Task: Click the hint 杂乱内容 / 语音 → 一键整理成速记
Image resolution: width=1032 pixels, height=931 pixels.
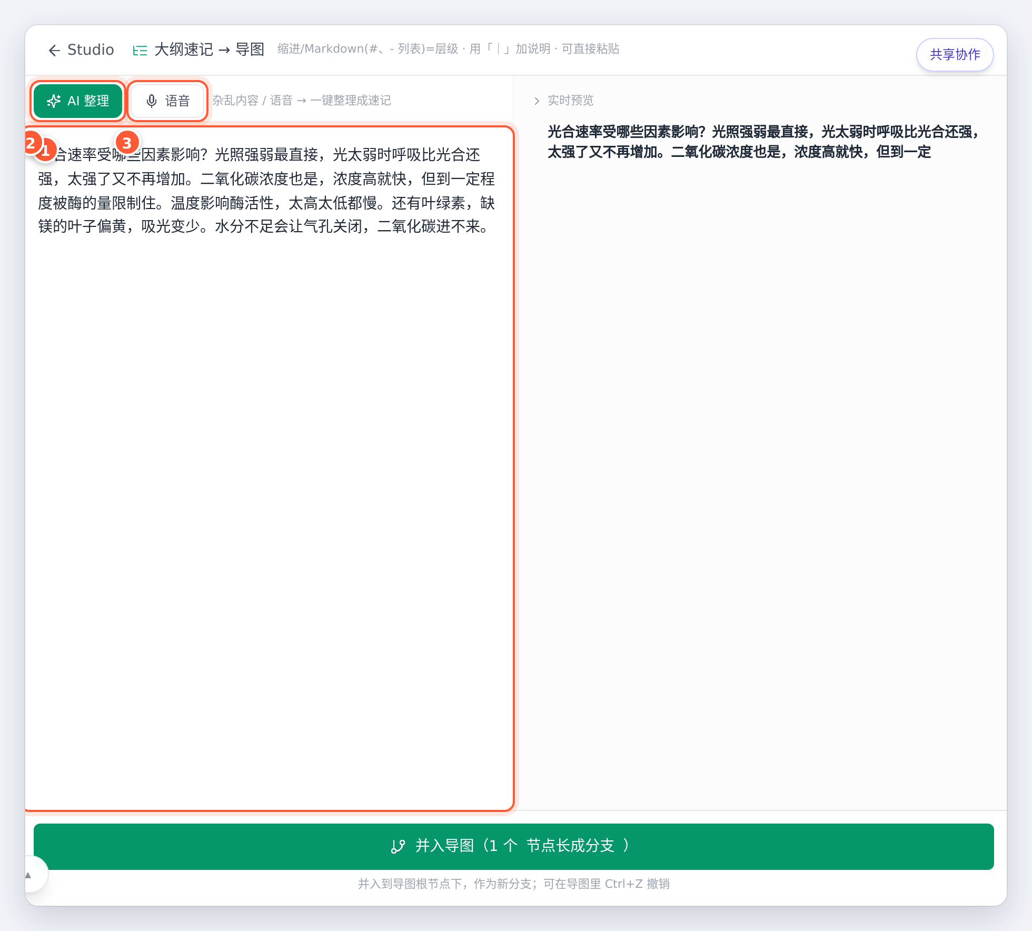Action: click(302, 101)
